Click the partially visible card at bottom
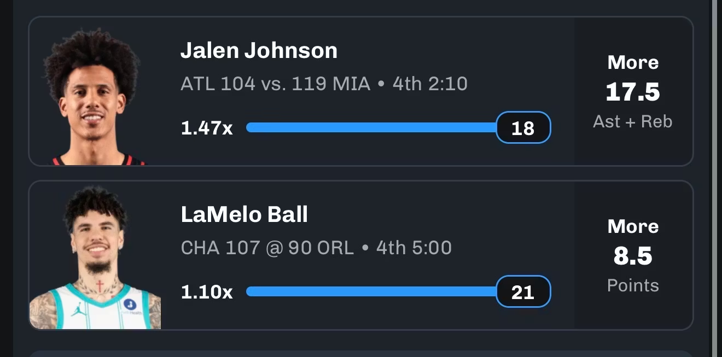 point(361,353)
